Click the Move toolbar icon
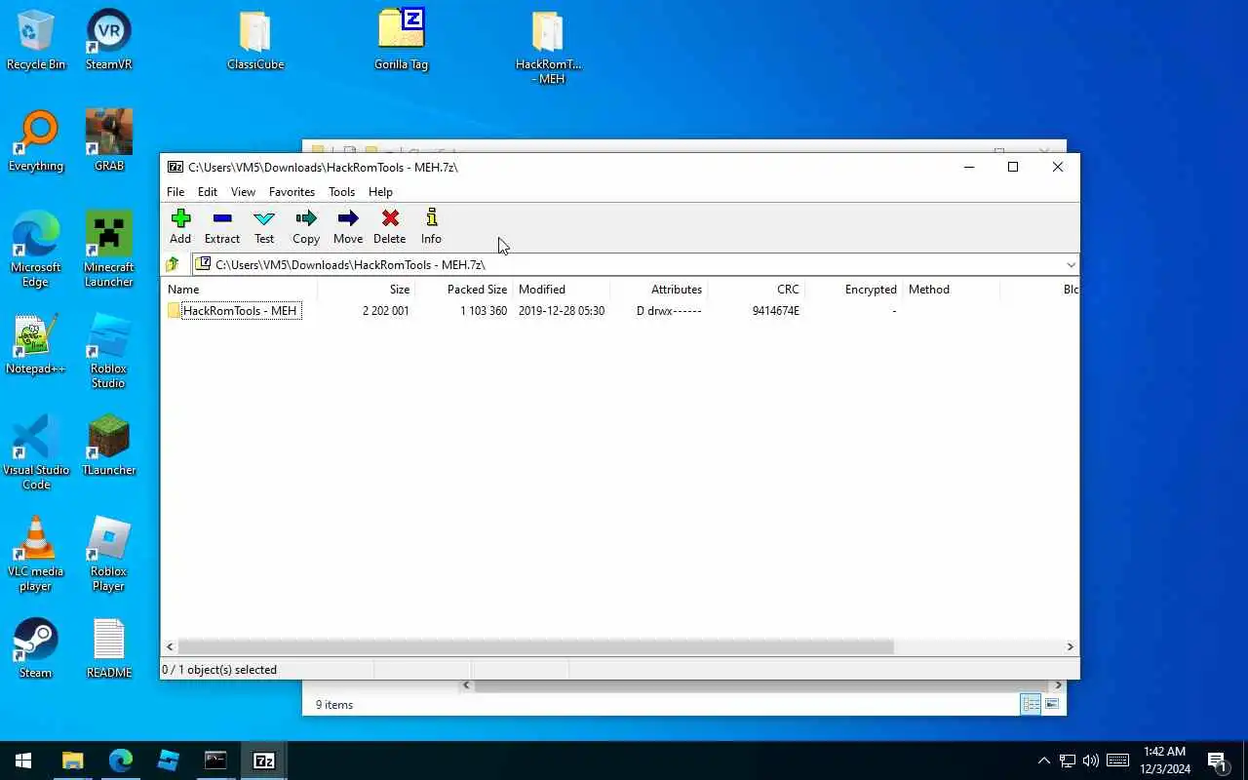The height and width of the screenshot is (780, 1248). point(348,226)
